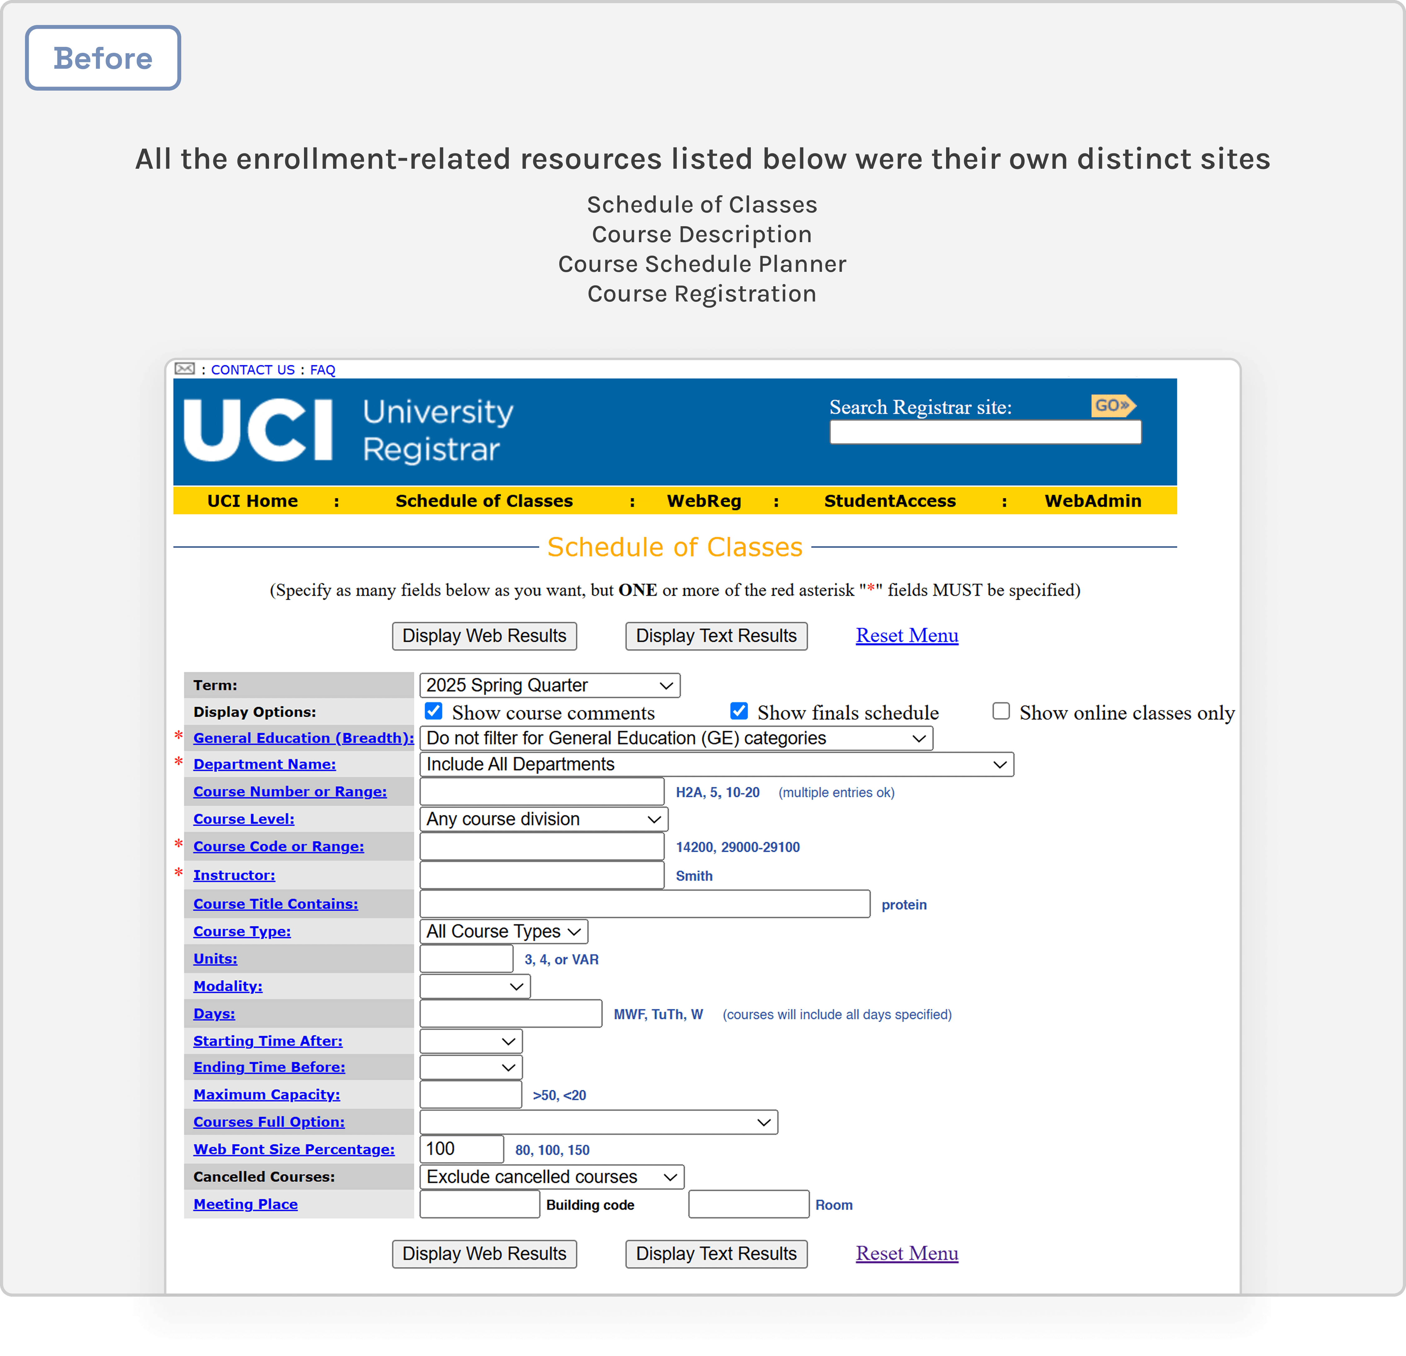
Task: Toggle Show course comments checkbox
Action: coord(433,711)
